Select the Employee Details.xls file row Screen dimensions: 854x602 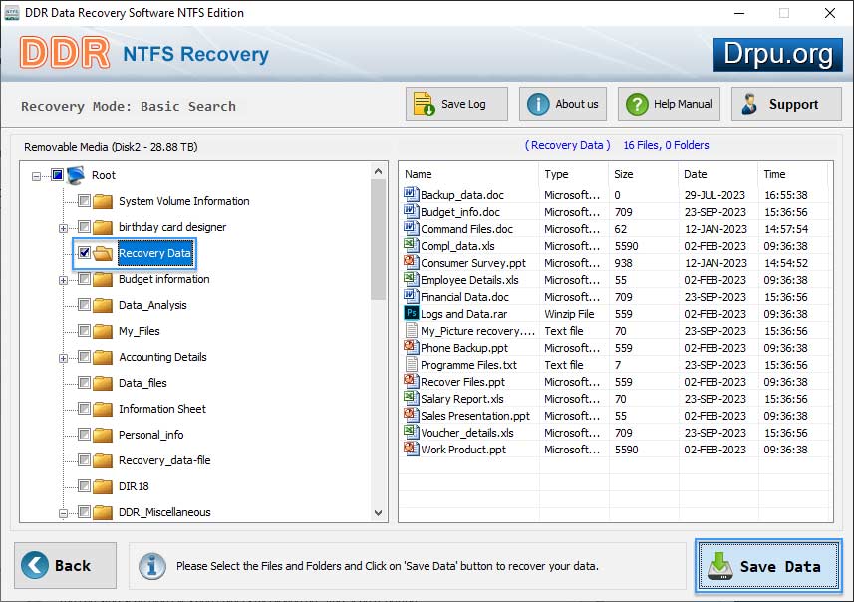point(616,280)
